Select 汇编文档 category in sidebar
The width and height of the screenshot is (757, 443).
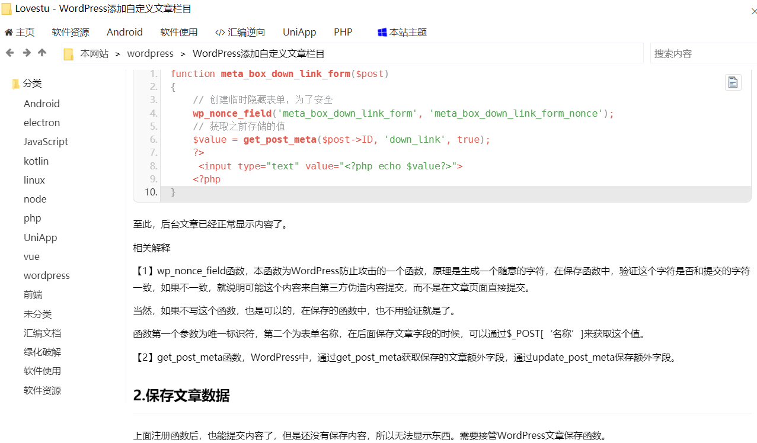pos(42,333)
